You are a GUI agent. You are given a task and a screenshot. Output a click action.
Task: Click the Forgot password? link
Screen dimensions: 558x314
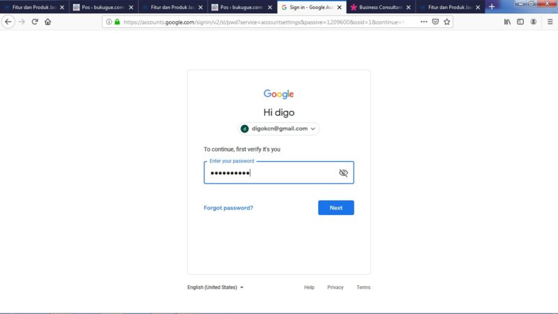click(x=228, y=207)
